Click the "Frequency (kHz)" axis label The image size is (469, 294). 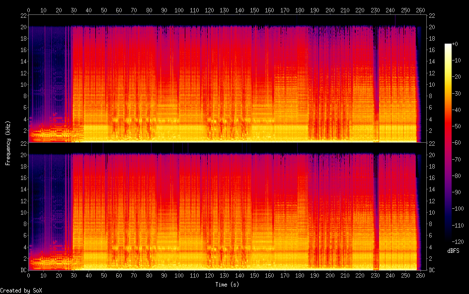pos(8,143)
